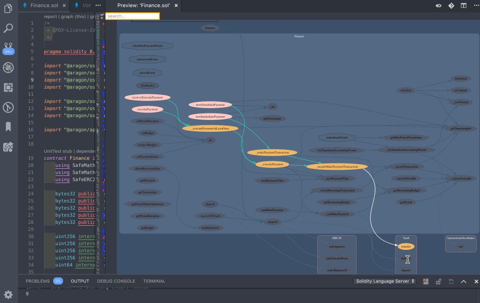This screenshot has height=303, width=480.
Task: Open the Search view in activity bar
Action: pos(8,28)
